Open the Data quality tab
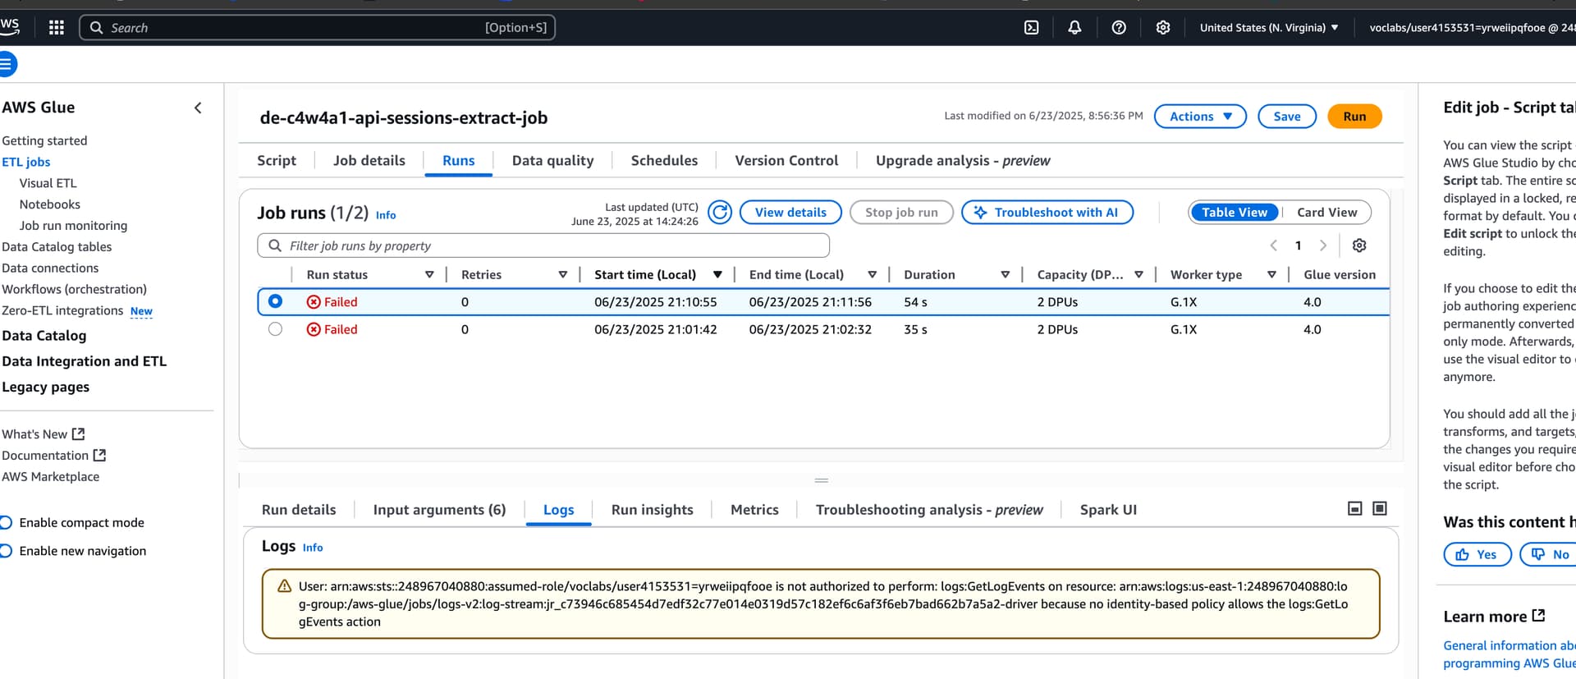Viewport: 1576px width, 679px height. 553,161
